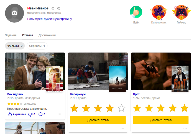
Task: Add review for Капернаум
Action: 98,120
